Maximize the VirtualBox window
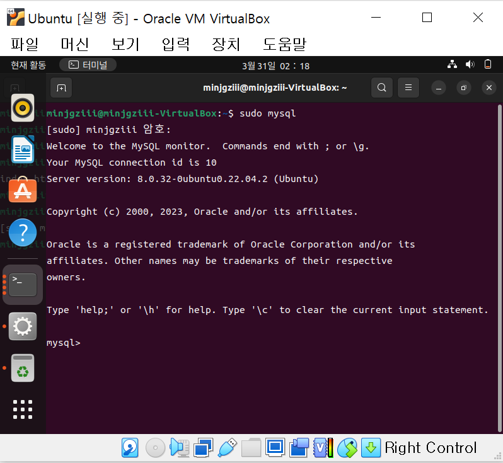 pos(427,17)
